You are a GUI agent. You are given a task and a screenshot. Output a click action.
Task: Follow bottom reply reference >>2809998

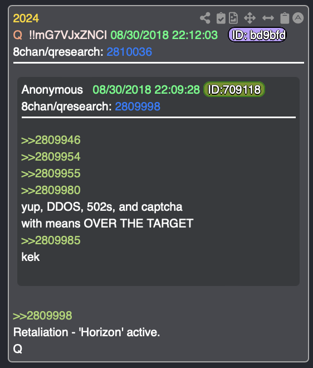pos(42,316)
